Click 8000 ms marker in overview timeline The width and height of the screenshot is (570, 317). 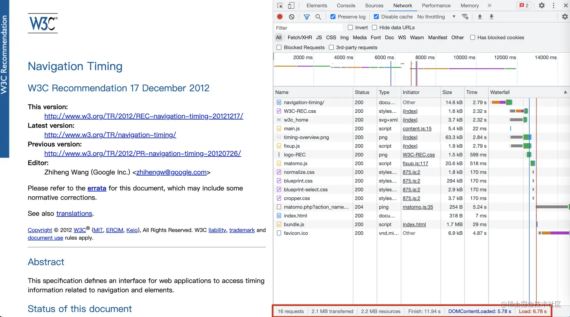point(425,57)
